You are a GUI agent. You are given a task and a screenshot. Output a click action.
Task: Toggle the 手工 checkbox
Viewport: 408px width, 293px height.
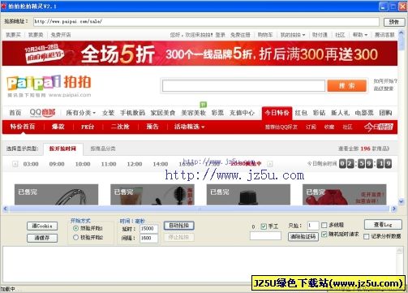264,226
